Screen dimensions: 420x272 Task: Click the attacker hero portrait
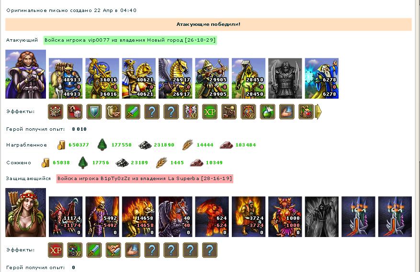[x=26, y=74]
